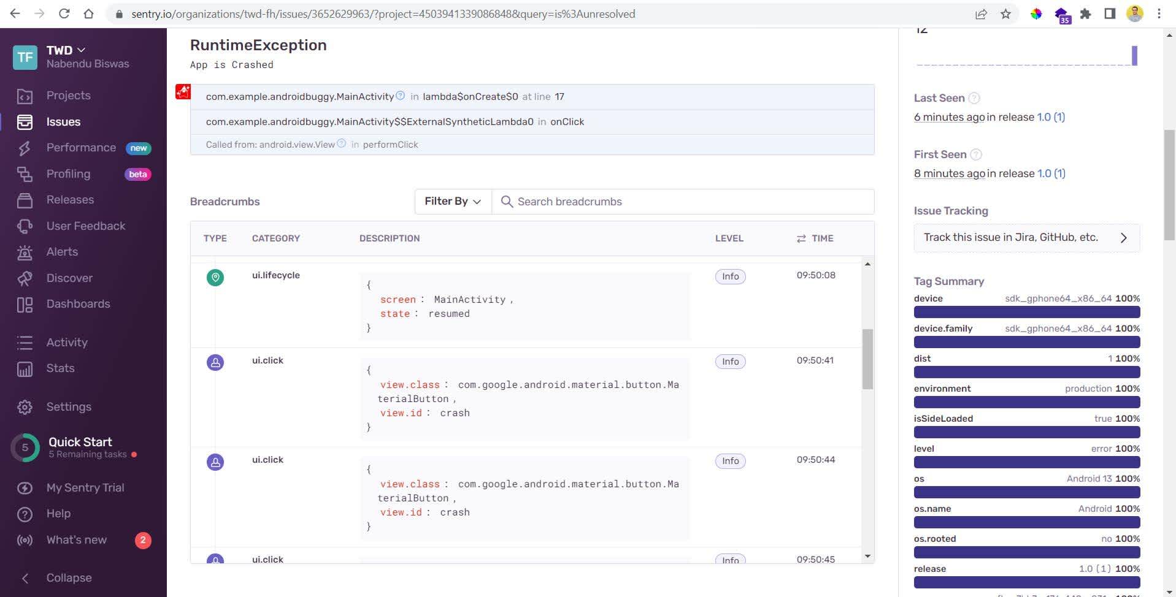Go to the Dashboards page
1176x597 pixels.
(x=78, y=304)
